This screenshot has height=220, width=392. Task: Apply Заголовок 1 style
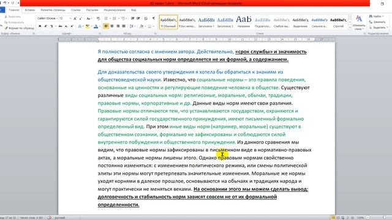pyautogui.click(x=206, y=22)
